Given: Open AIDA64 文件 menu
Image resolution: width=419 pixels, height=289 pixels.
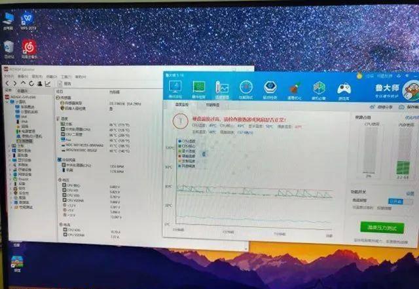Looking at the screenshot, I should click(x=8, y=77).
